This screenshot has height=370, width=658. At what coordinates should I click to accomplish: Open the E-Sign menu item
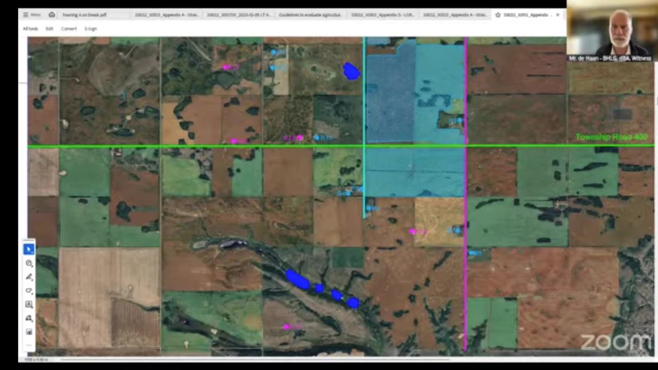90,29
